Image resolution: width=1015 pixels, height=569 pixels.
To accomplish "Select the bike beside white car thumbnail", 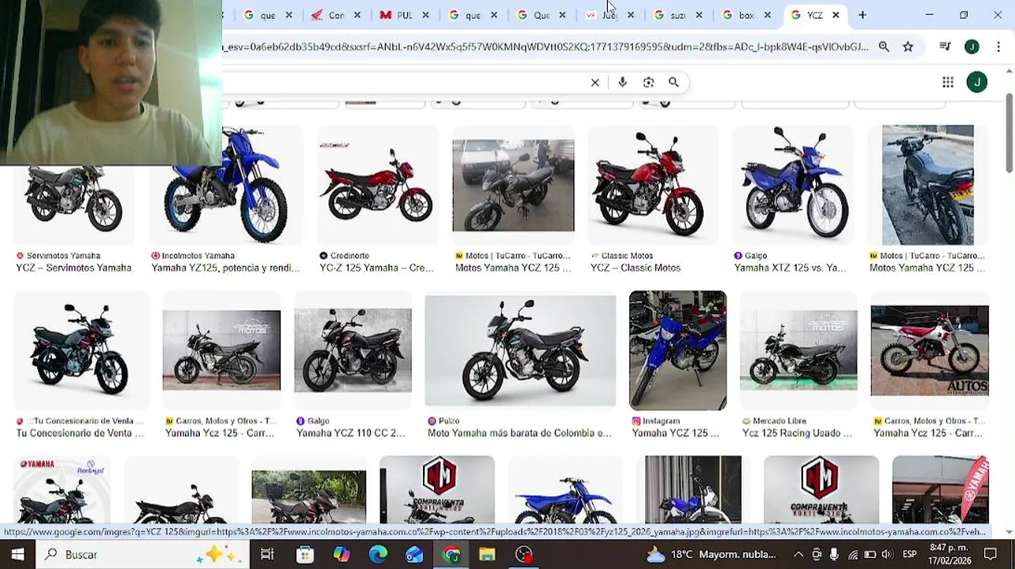I will tap(513, 186).
